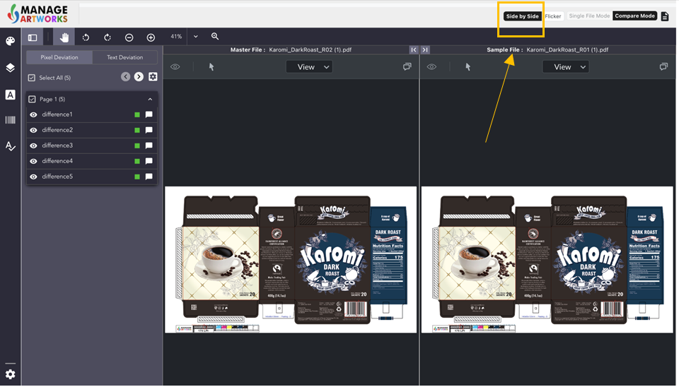Open comment for difference2
Screen dimensions: 679x387
[149, 130]
